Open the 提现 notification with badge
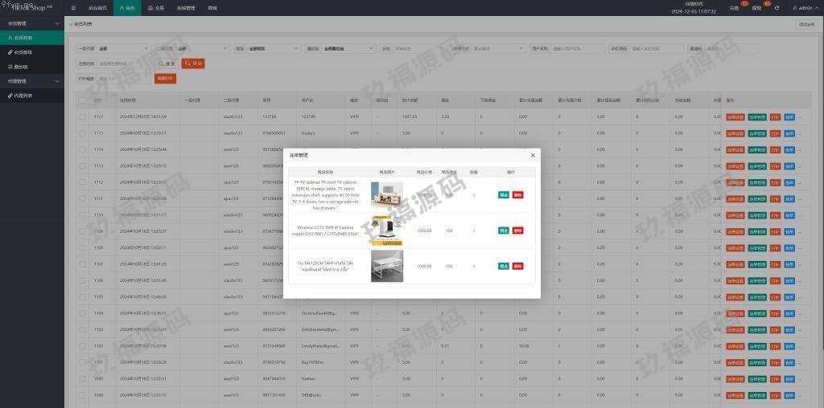Viewport: 824px width, 408px height. (756, 7)
